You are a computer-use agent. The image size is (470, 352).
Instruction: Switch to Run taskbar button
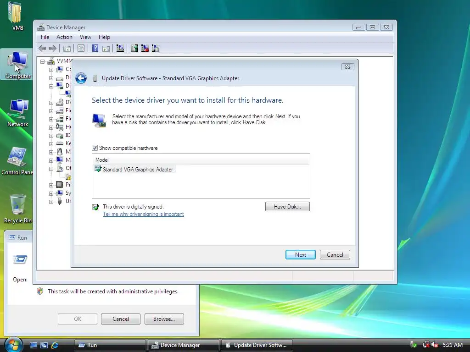[110, 345]
